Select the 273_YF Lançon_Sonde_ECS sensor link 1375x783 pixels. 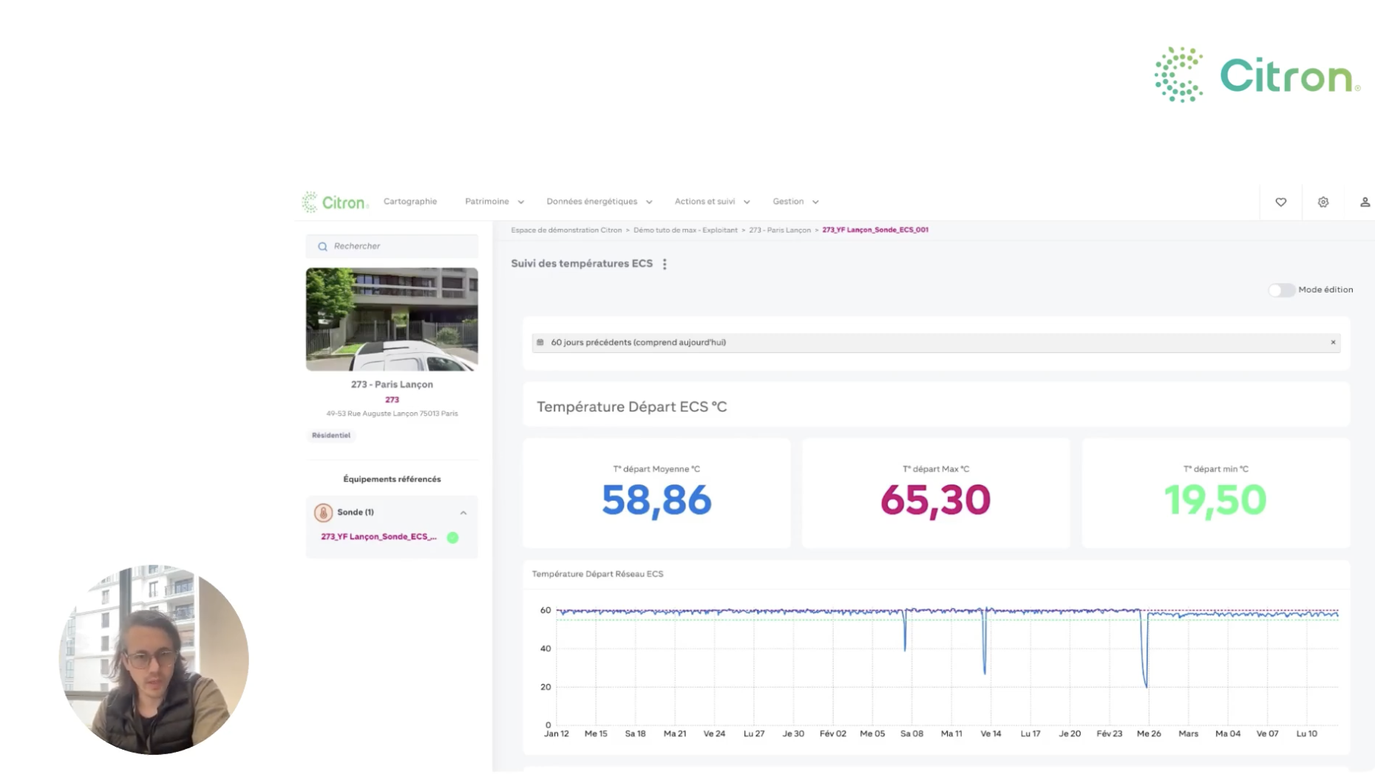pyautogui.click(x=378, y=537)
